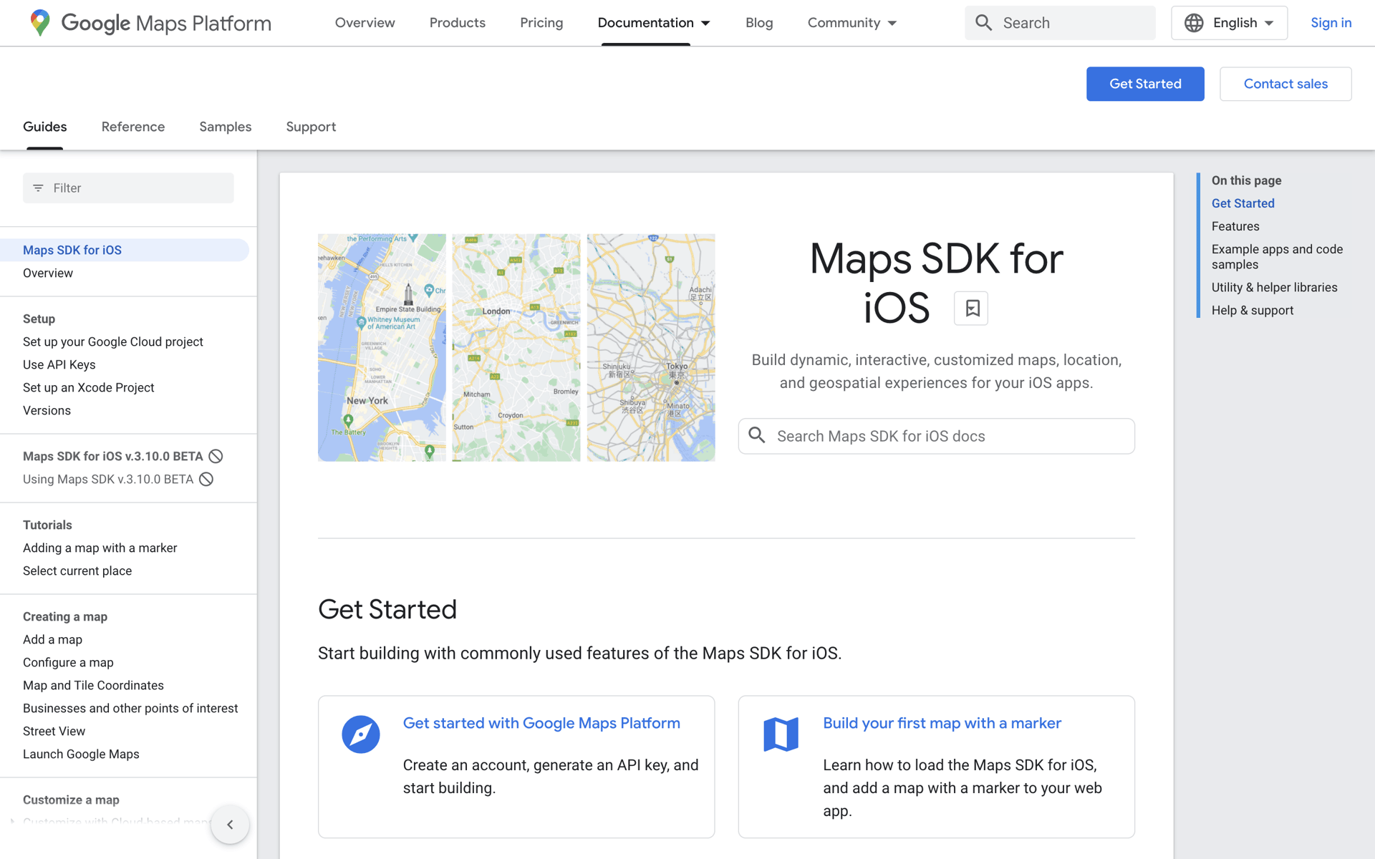Focus the sidebar Filter field
The width and height of the screenshot is (1375, 859).
(x=128, y=188)
